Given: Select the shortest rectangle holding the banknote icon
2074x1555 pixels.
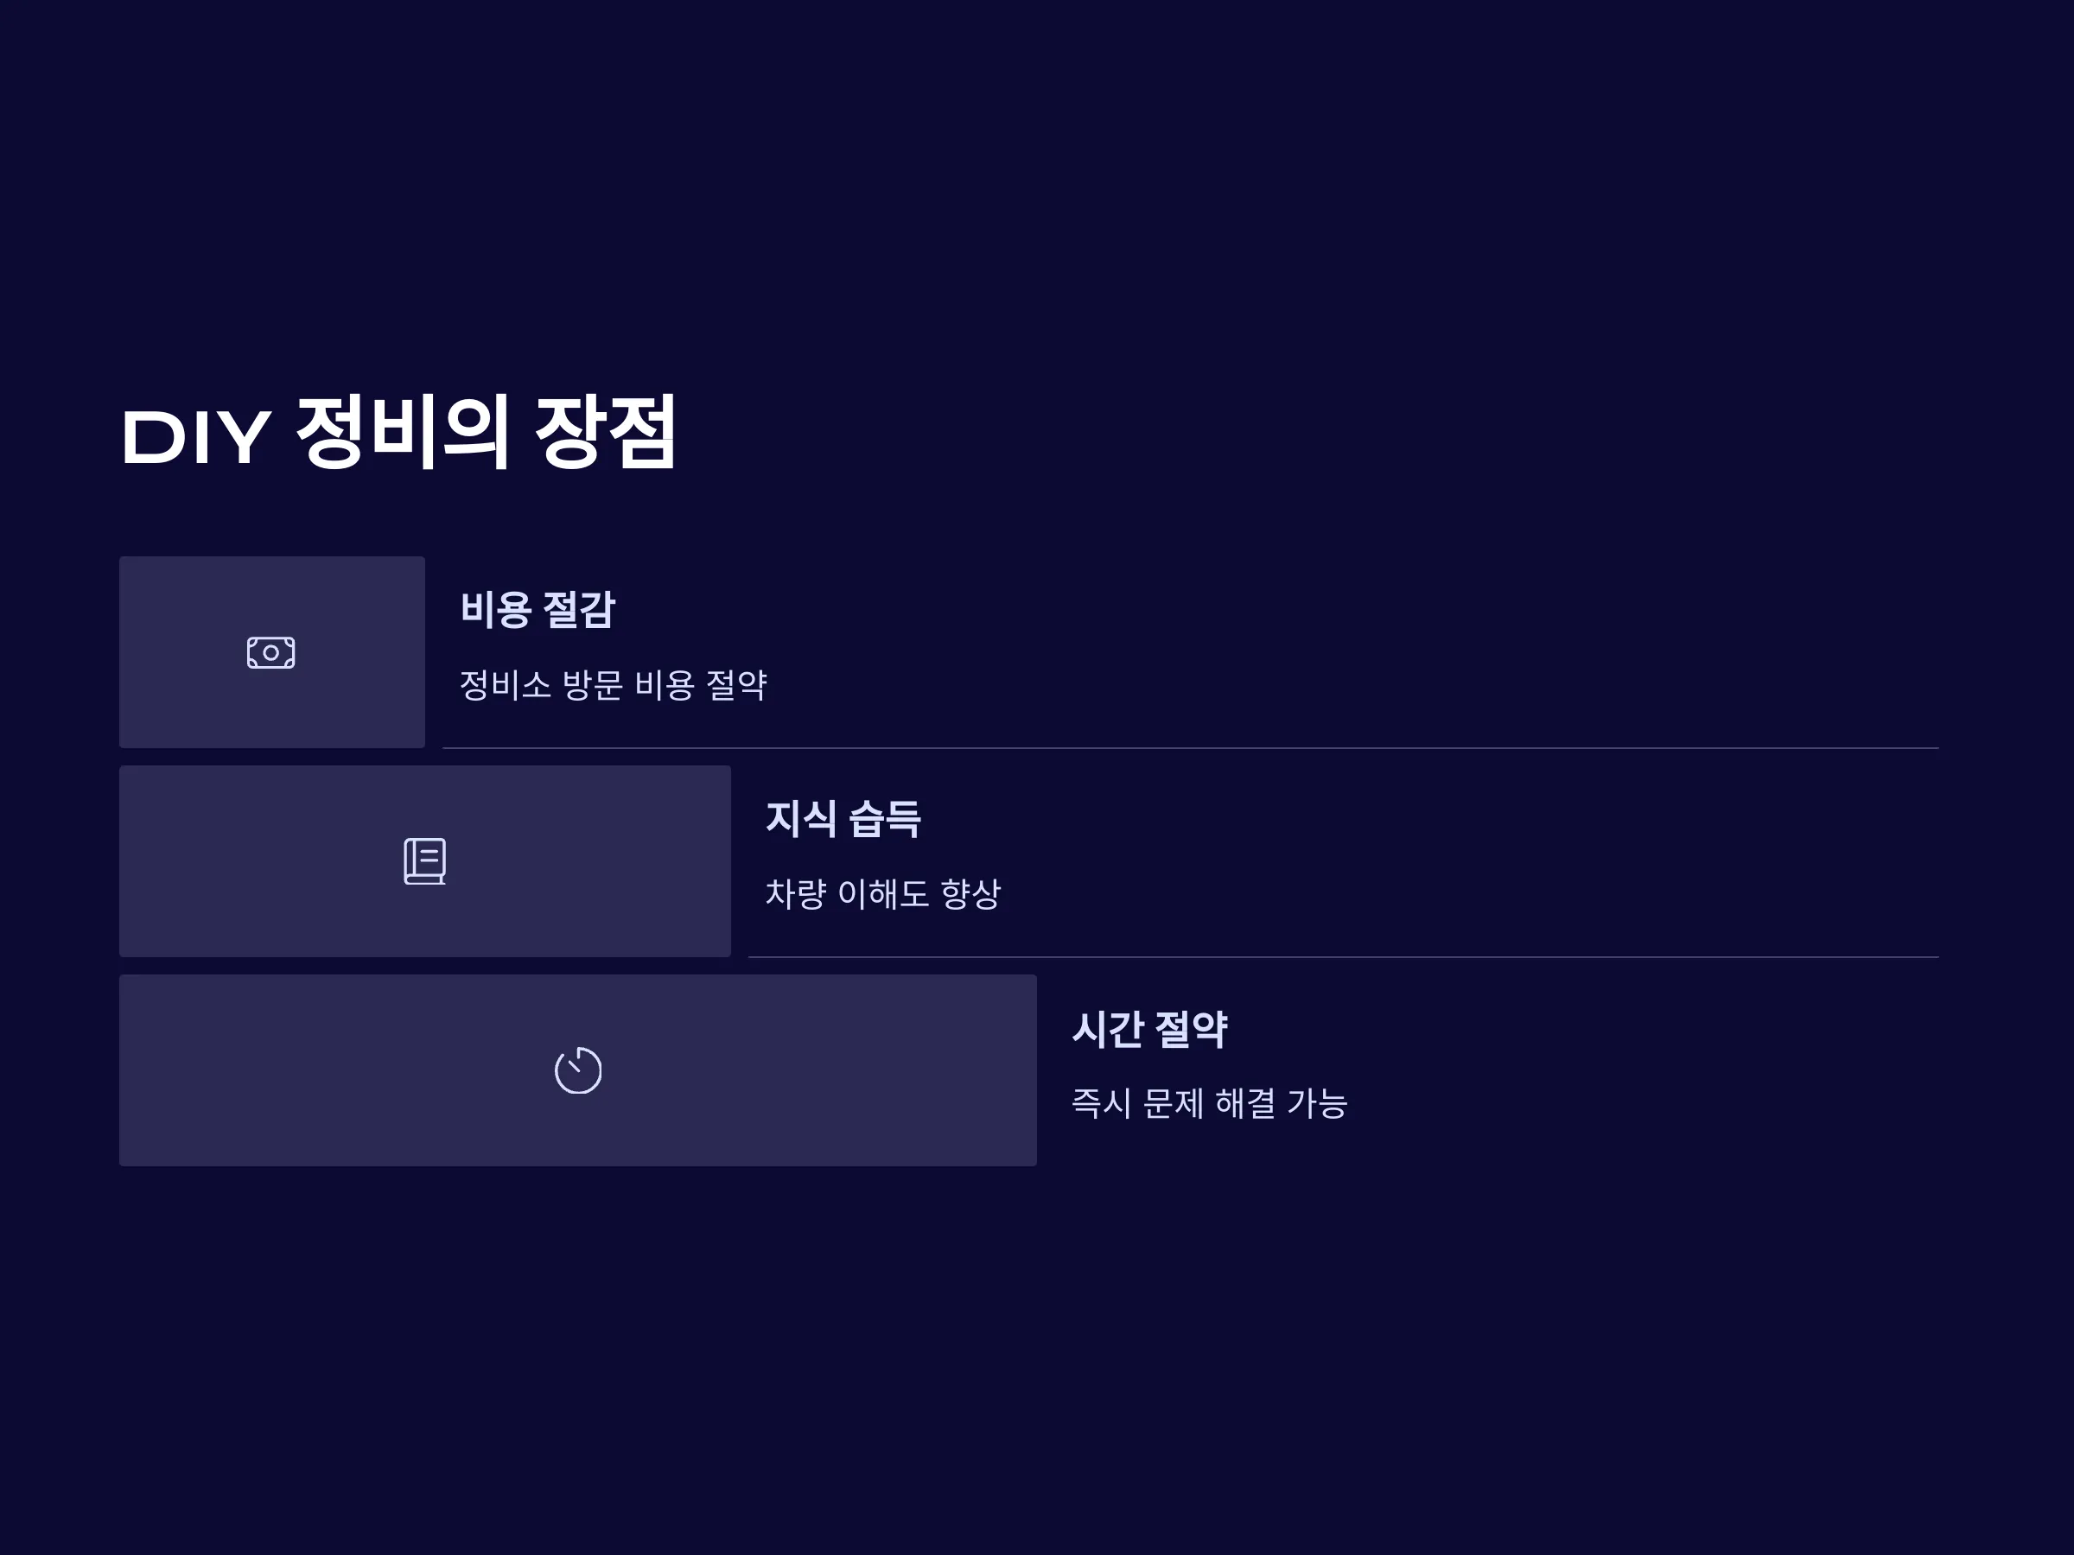Looking at the screenshot, I should point(272,652).
